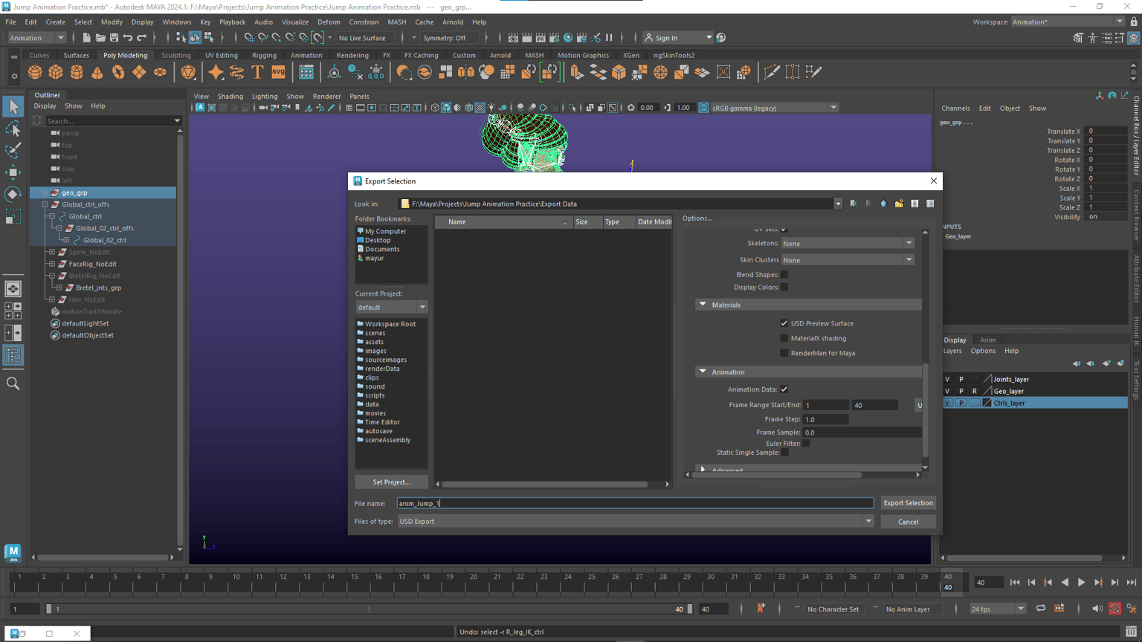Open Animation menu set dropdown

click(36, 38)
